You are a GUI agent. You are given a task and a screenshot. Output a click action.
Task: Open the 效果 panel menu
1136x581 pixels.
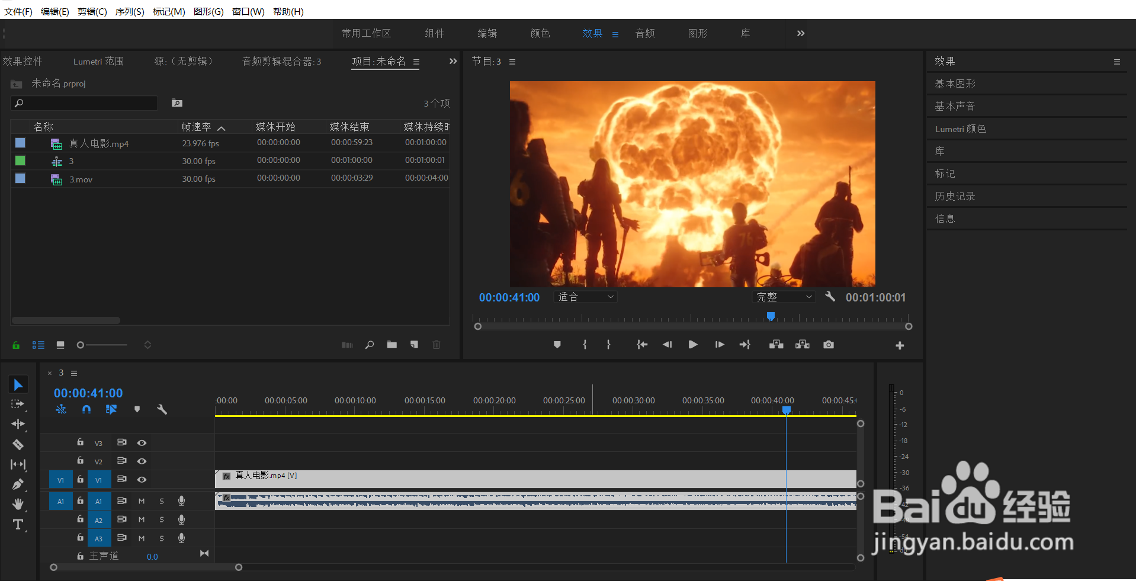[1117, 62]
